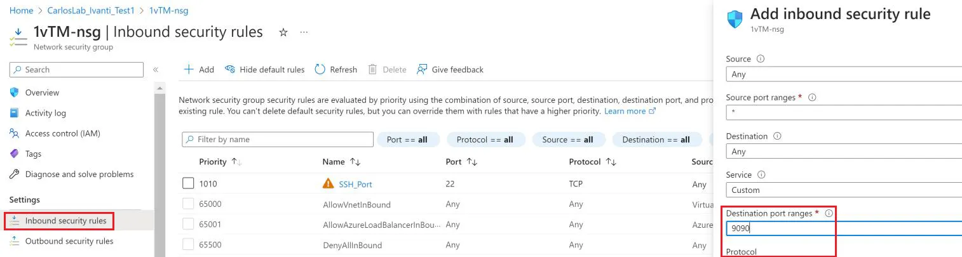Open the Source == all filter

point(568,140)
